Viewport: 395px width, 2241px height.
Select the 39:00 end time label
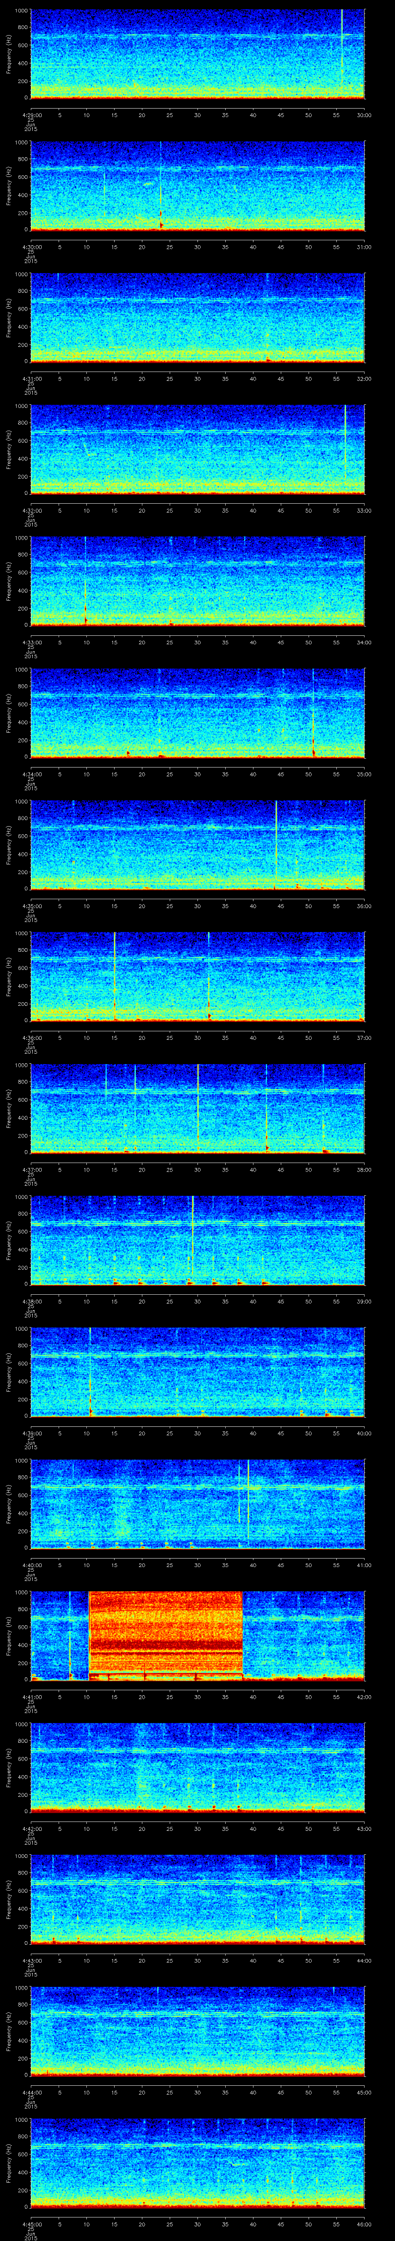point(364,1300)
